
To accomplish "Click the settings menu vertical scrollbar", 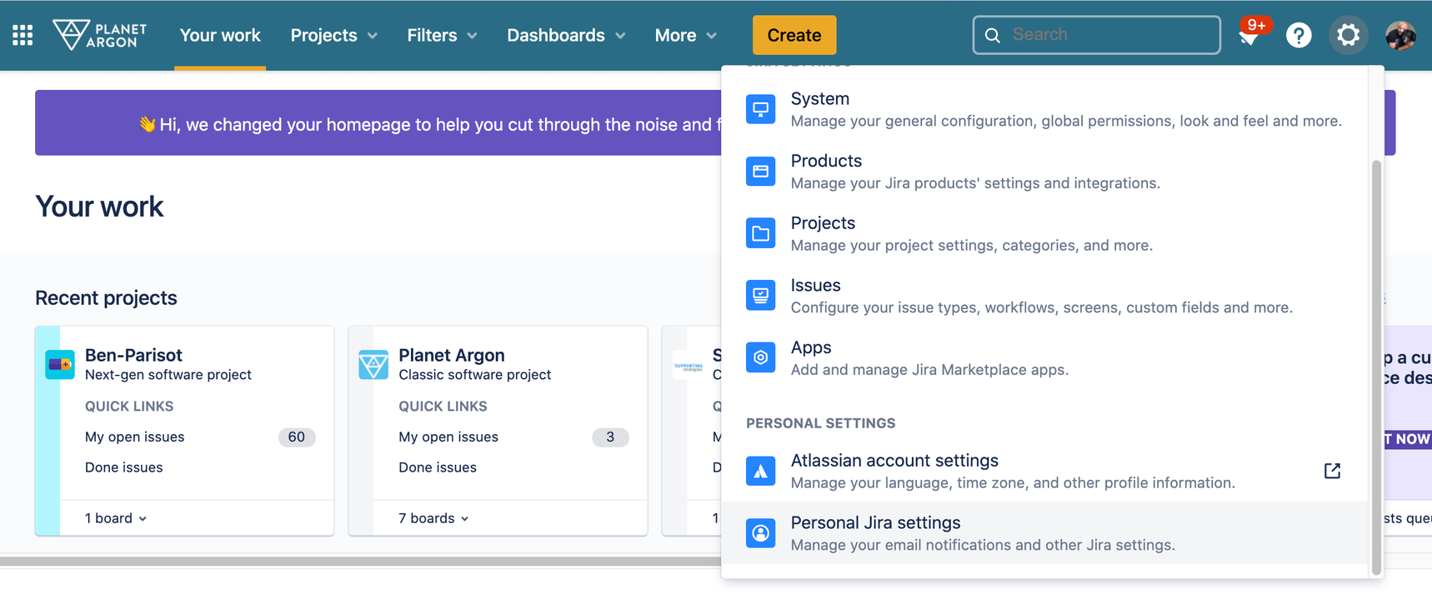I will tap(1376, 367).
